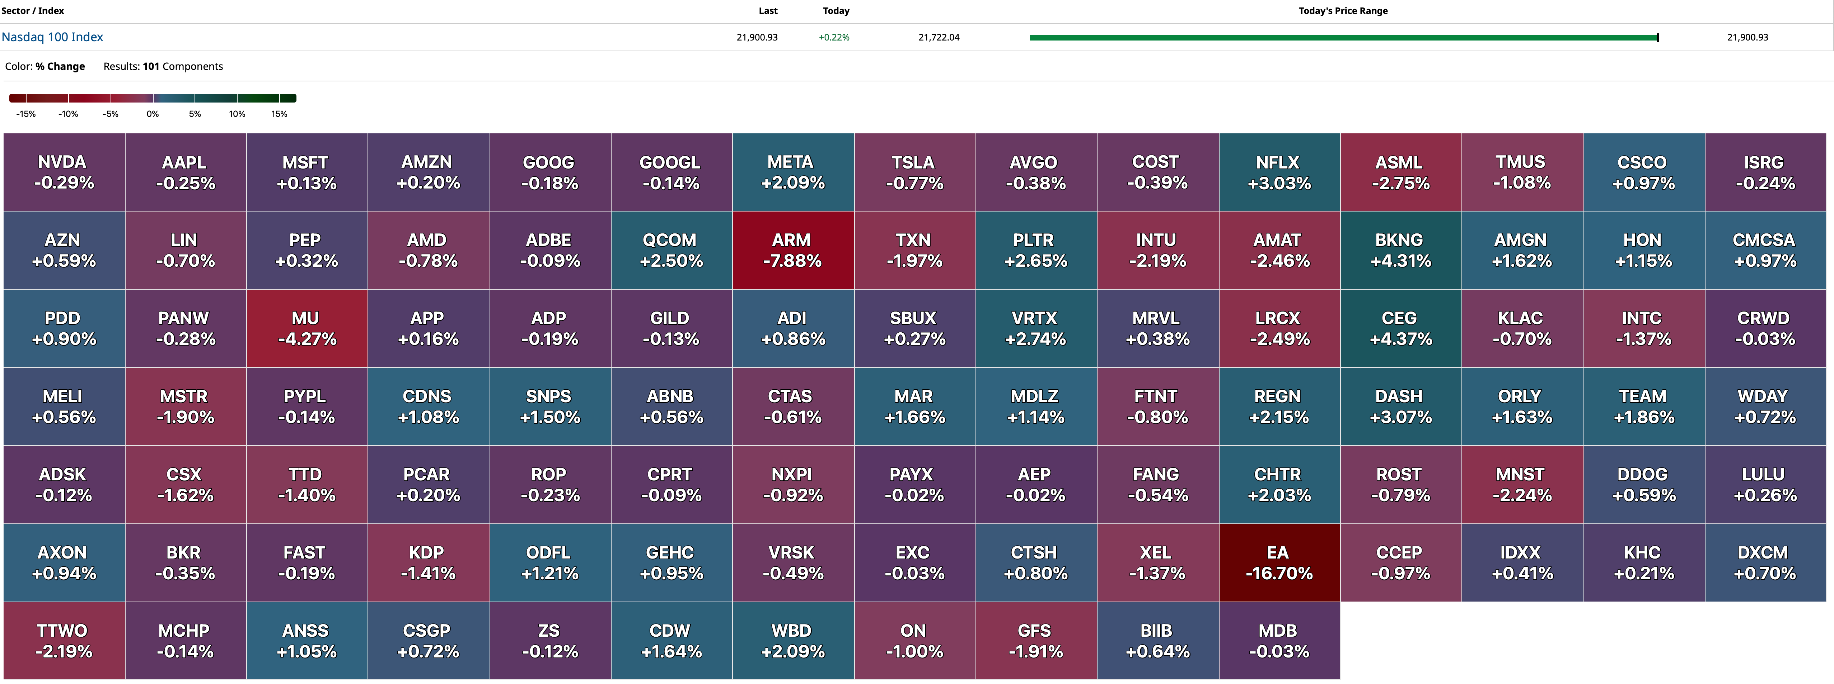This screenshot has width=1834, height=684.
Task: Click the BKNG +4.31% tile
Action: coord(1400,250)
